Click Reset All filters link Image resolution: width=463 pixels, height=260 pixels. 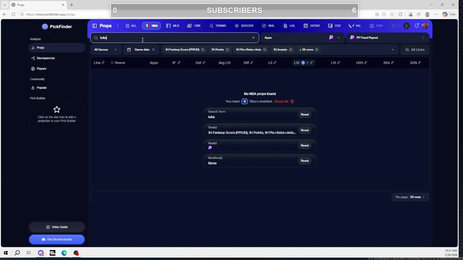pyautogui.click(x=281, y=101)
